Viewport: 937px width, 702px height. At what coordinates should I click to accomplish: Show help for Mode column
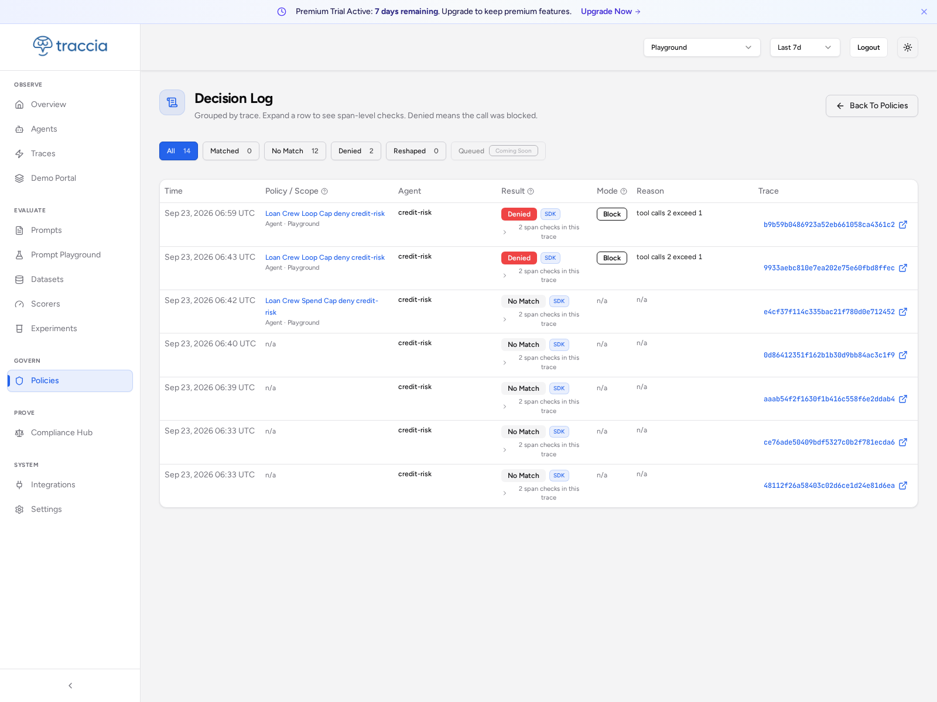(624, 191)
